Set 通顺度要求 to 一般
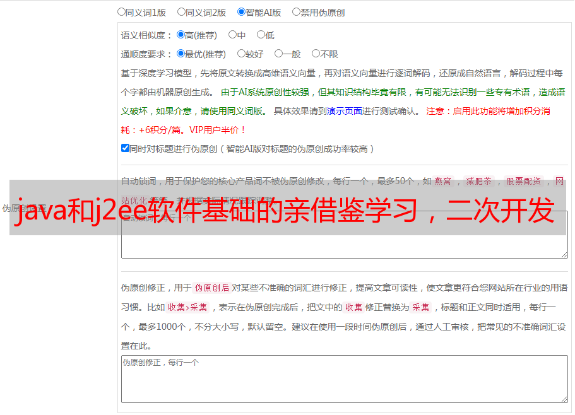Image resolution: width=575 pixels, height=415 pixels. [x=278, y=54]
